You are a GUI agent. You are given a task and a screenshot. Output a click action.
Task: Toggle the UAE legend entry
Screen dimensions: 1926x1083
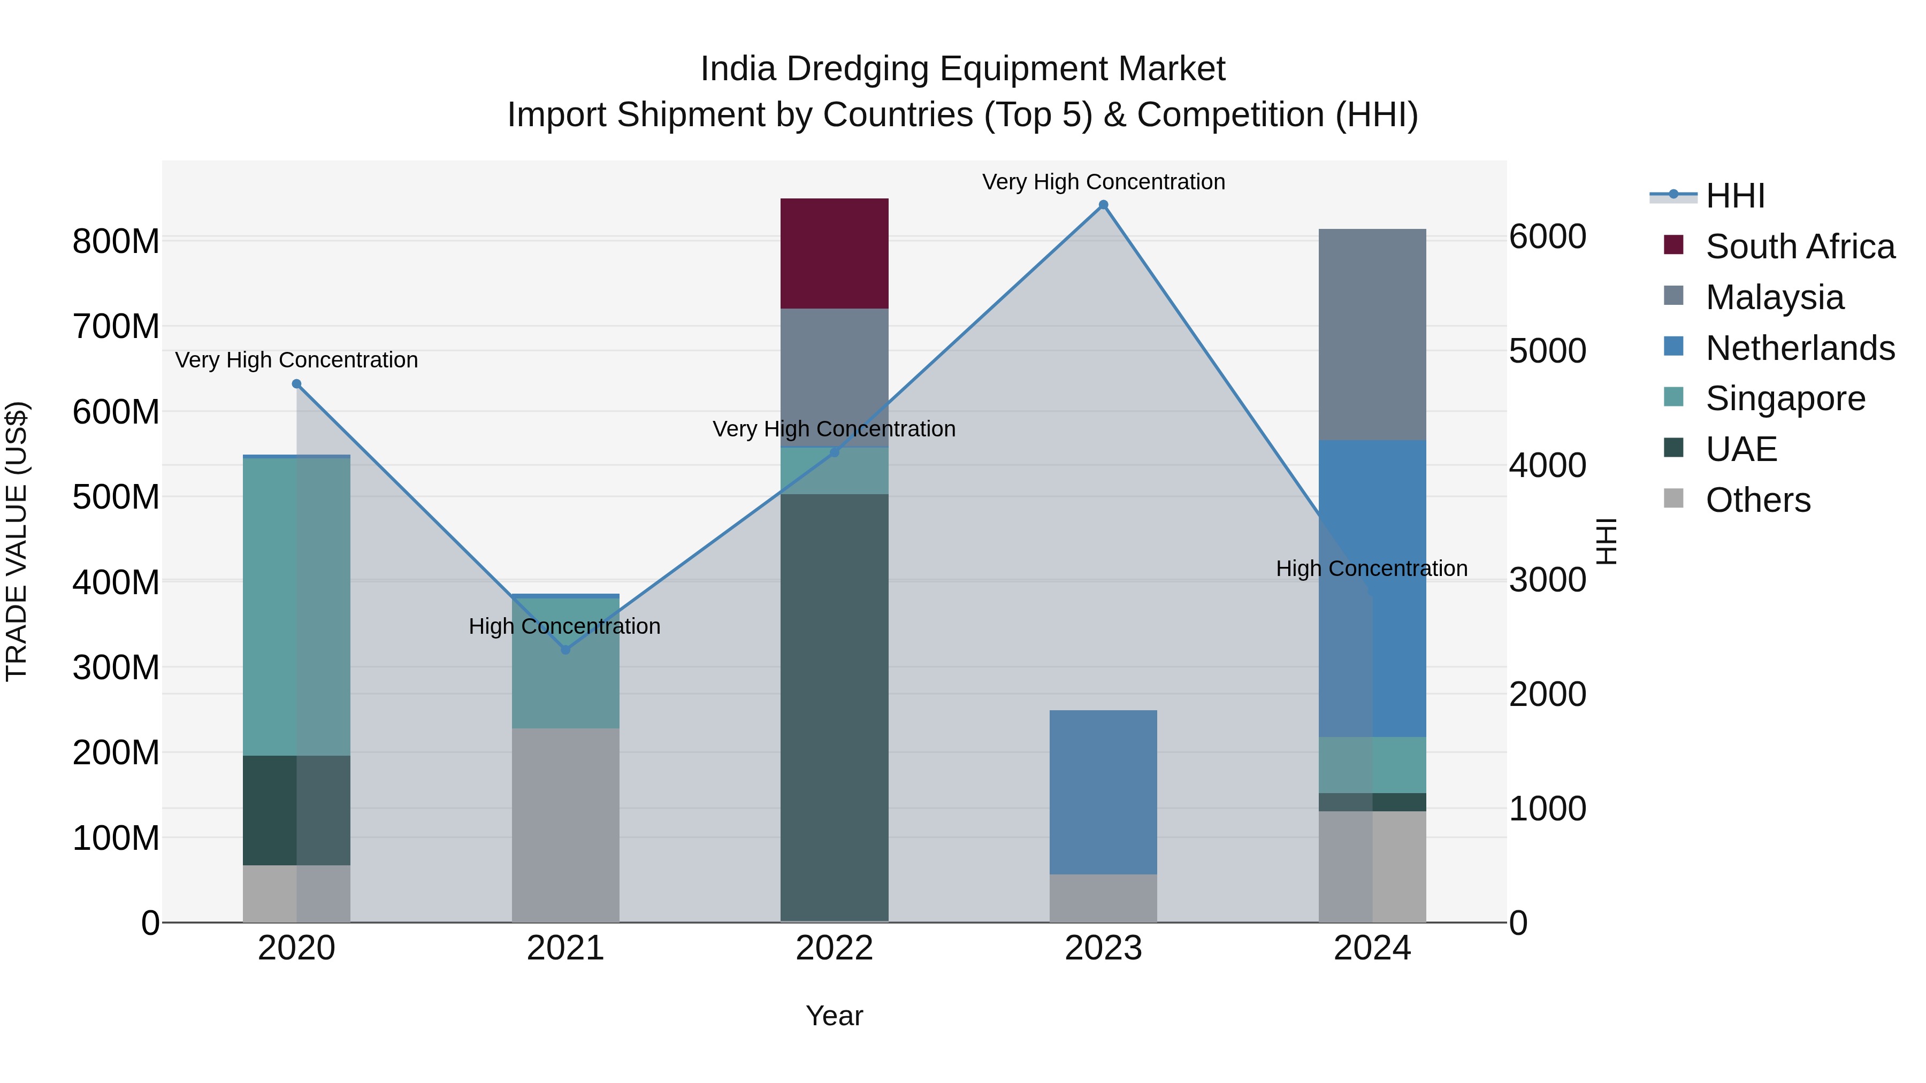1721,449
